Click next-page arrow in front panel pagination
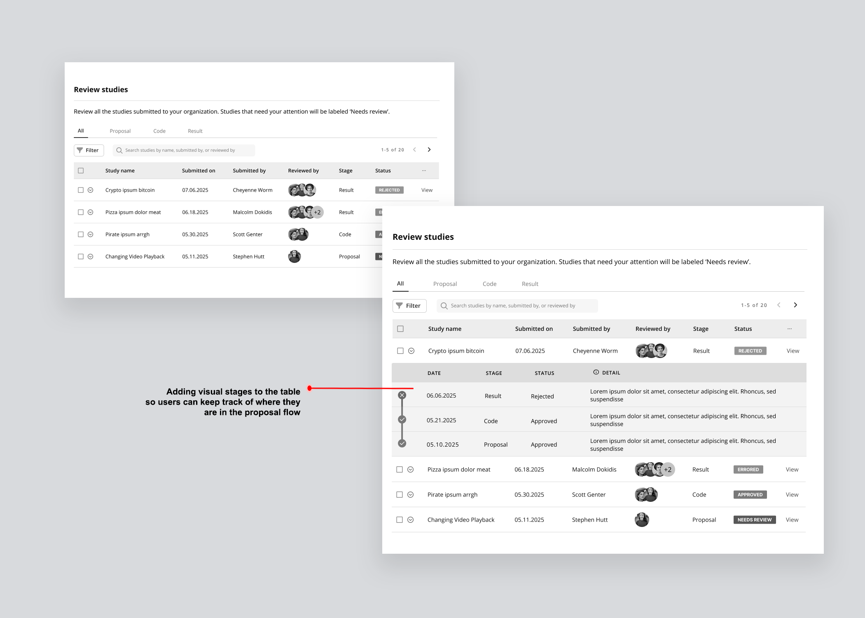This screenshot has width=865, height=618. pos(795,305)
